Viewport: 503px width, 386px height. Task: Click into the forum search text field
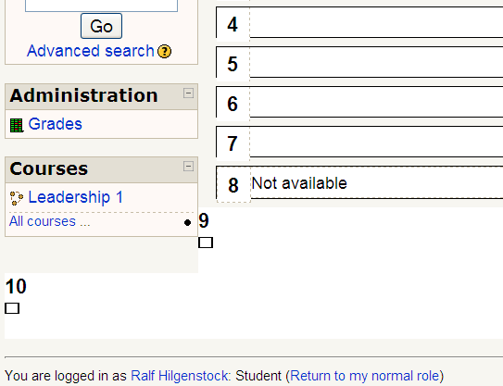(x=101, y=6)
